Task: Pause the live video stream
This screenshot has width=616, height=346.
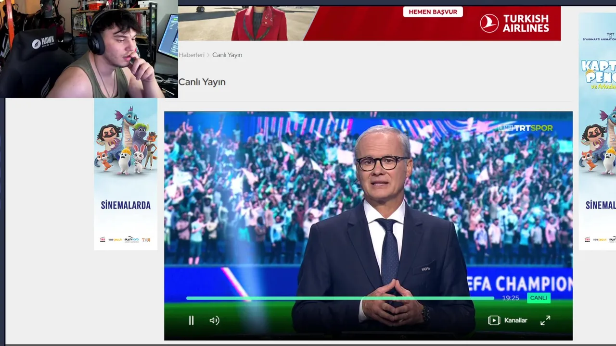Action: pyautogui.click(x=191, y=321)
